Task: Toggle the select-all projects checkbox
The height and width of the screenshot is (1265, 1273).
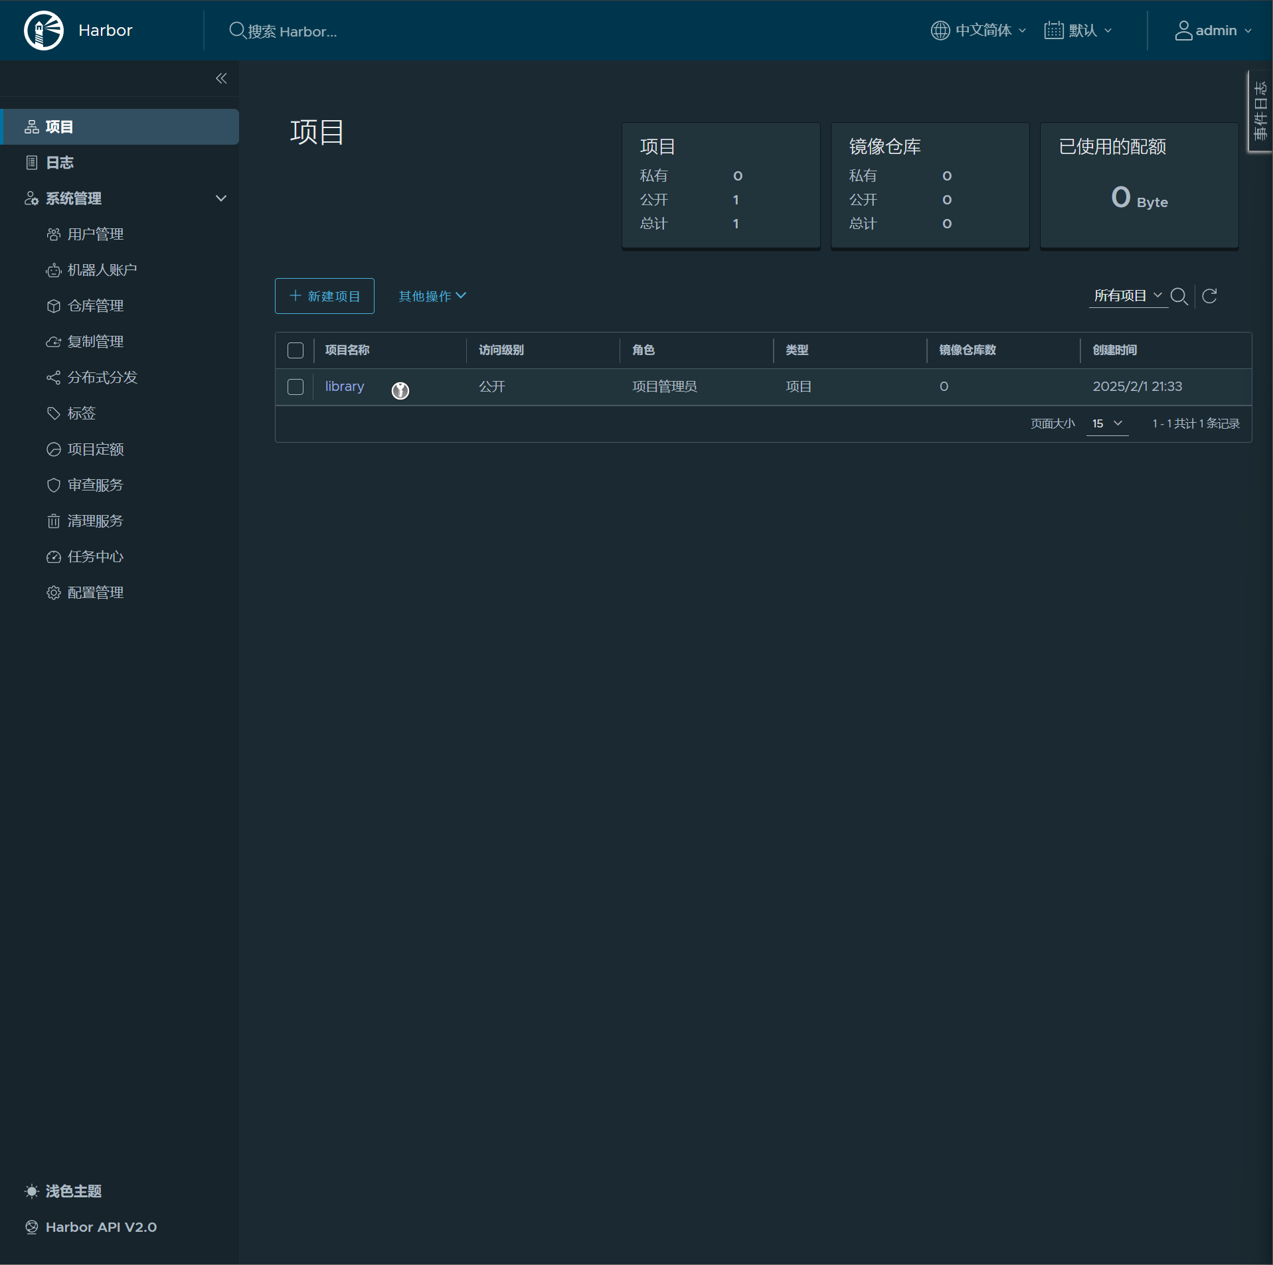Action: [x=296, y=350]
